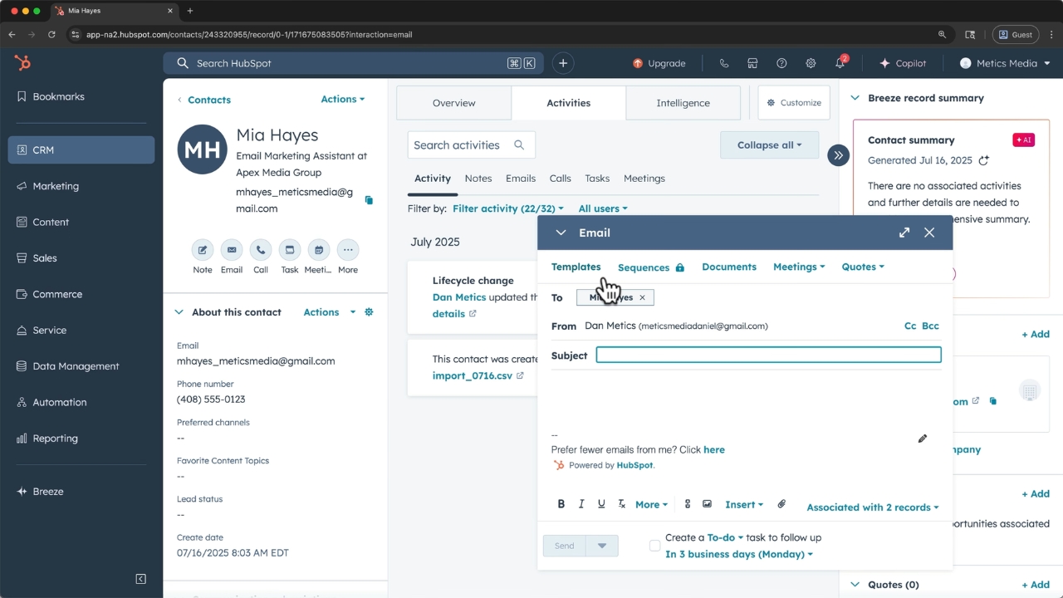The width and height of the screenshot is (1063, 598).
Task: Open Documents in email composer
Action: (x=729, y=267)
